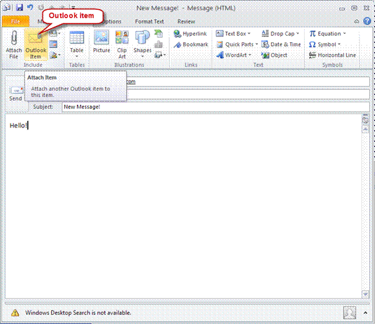This screenshot has height=324, width=375.
Task: Click into the Subject field reading New Message!
Action: coord(215,107)
